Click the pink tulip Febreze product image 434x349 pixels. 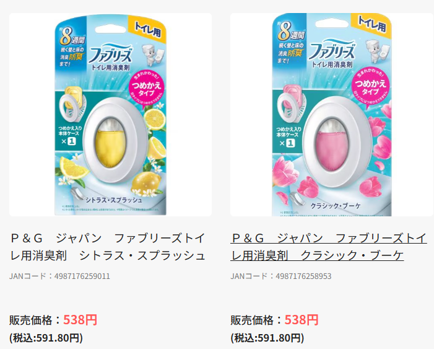click(332, 115)
